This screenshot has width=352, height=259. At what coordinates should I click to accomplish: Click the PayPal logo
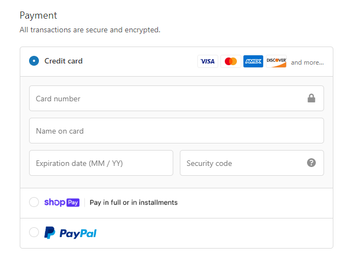70,233
